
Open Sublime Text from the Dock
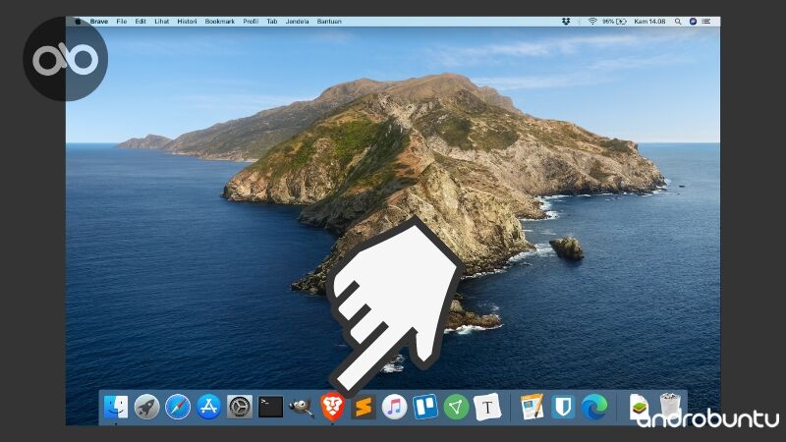click(364, 407)
